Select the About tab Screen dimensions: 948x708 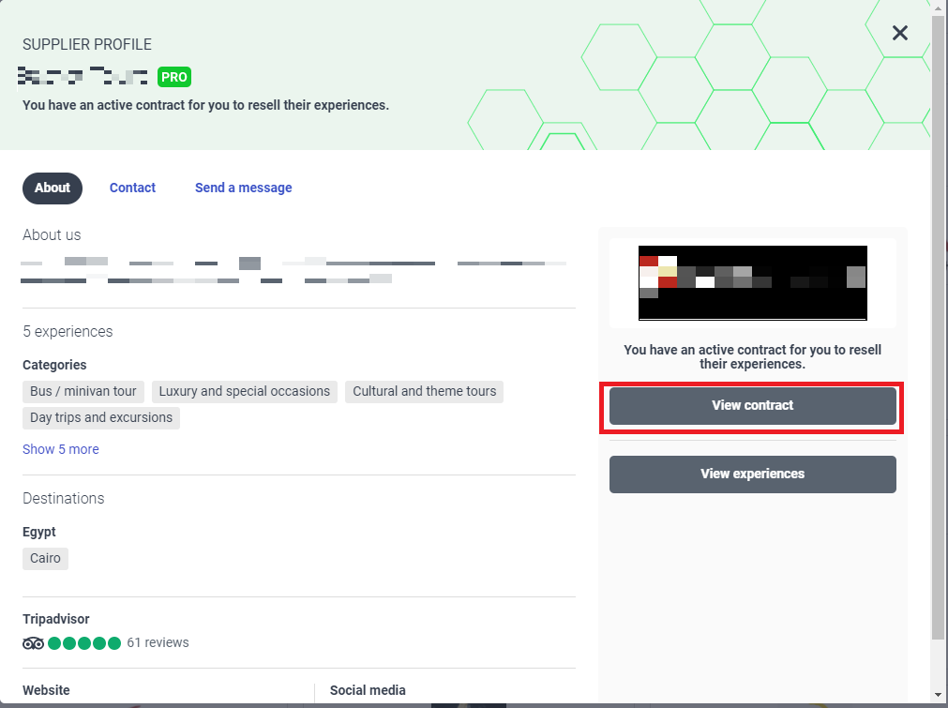tap(53, 188)
